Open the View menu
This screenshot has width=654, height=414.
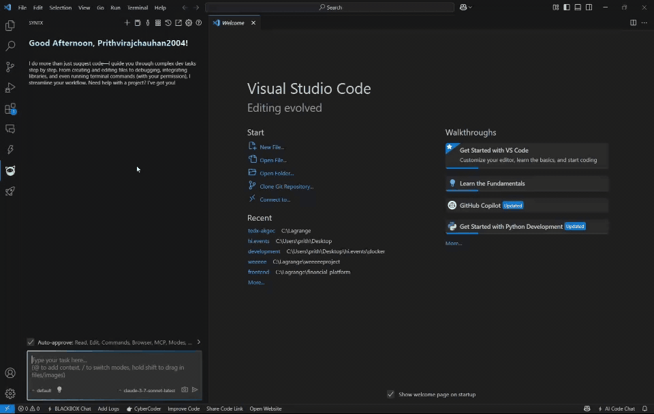click(84, 7)
